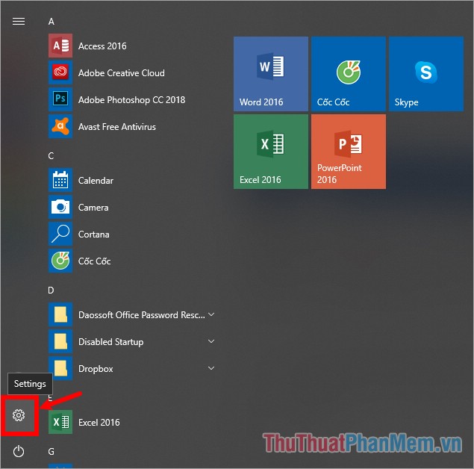474x469 pixels.
Task: Click the Daossoft Office Password folder icon
Action: coord(60,315)
